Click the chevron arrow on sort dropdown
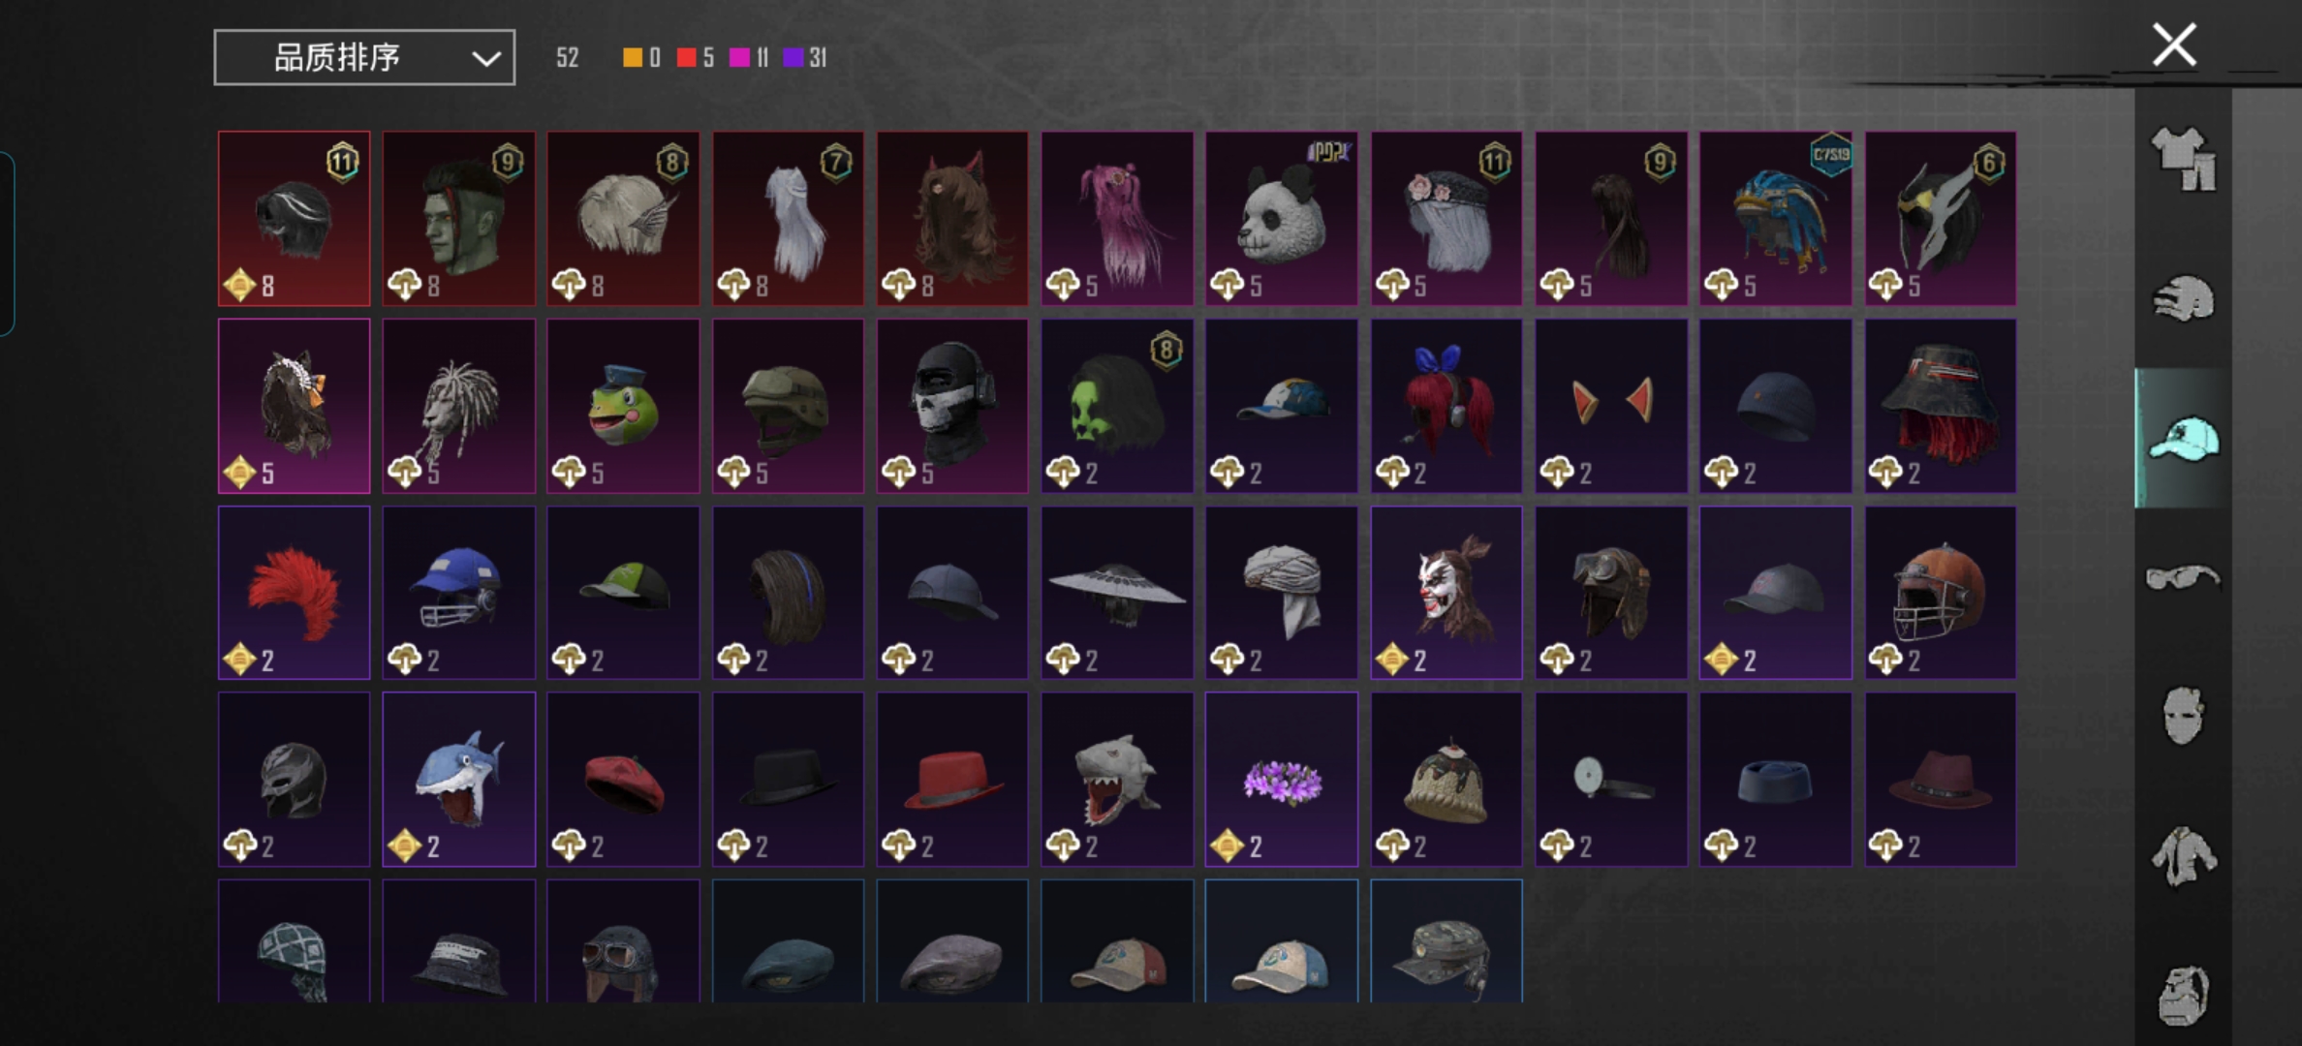This screenshot has width=2302, height=1046. (x=485, y=59)
